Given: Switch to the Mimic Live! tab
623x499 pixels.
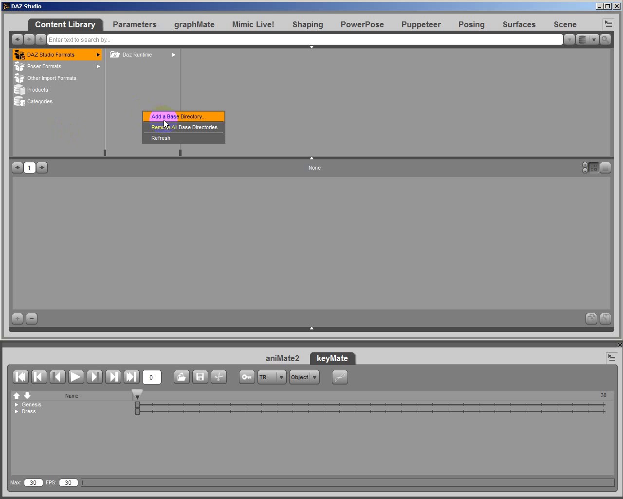Looking at the screenshot, I should point(253,24).
